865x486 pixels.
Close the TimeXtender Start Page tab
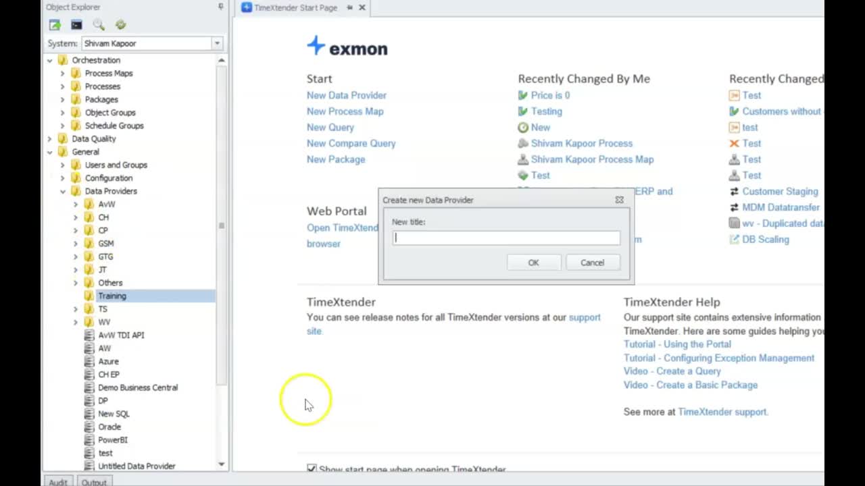[x=362, y=7]
